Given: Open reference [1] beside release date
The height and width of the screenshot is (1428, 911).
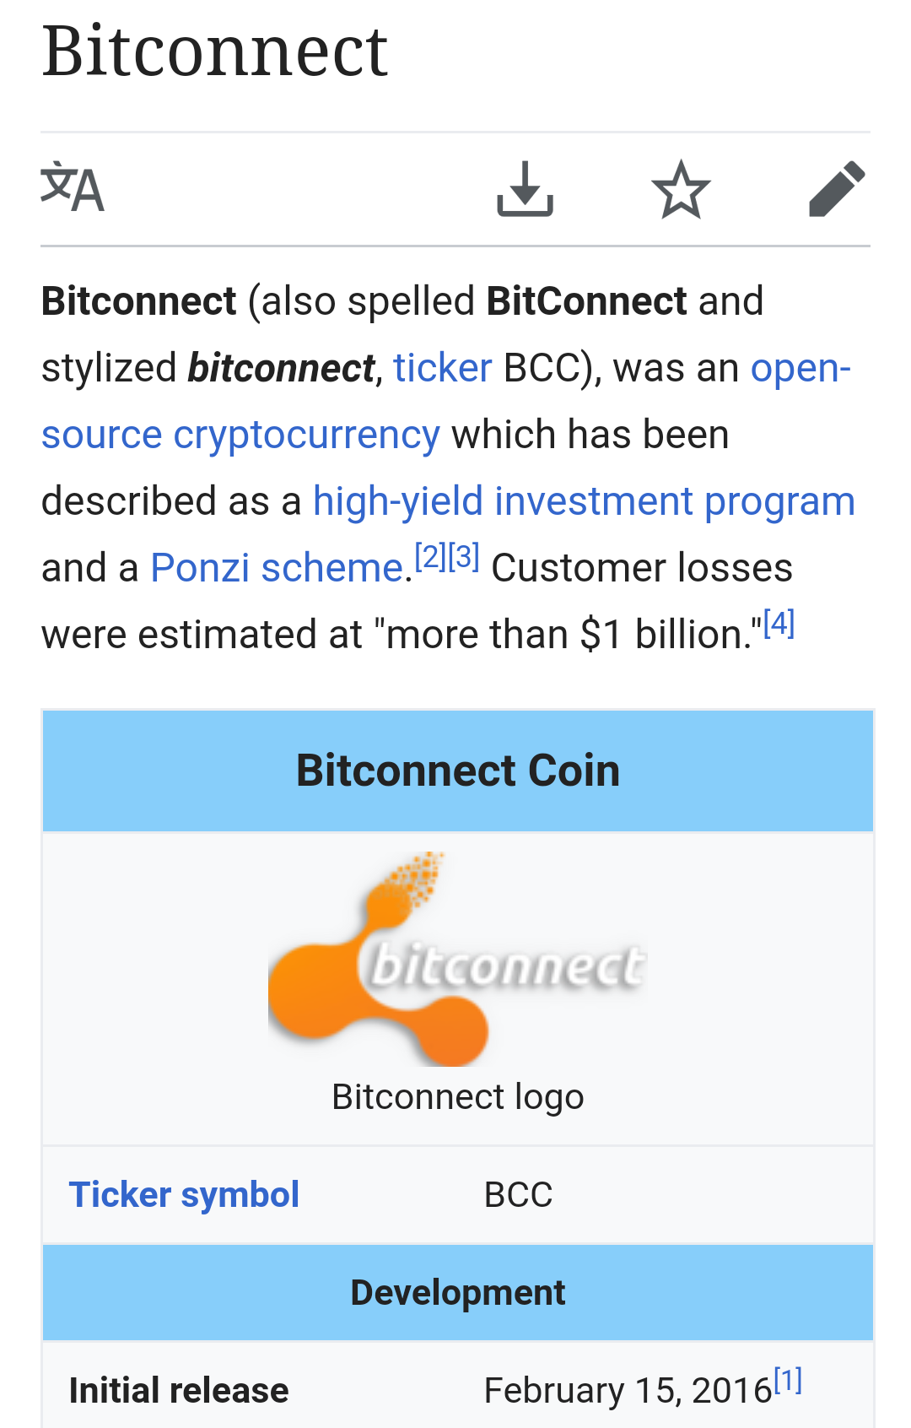Looking at the screenshot, I should pyautogui.click(x=788, y=1381).
